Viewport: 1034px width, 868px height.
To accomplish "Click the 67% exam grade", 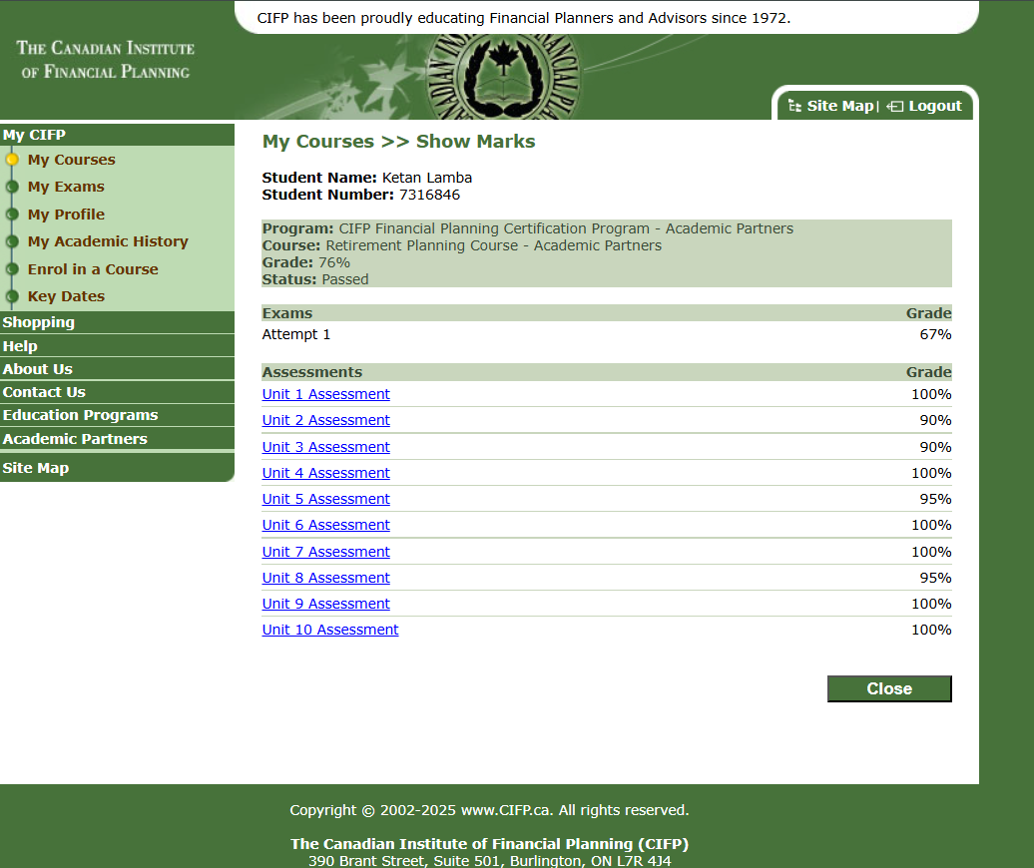I will [x=935, y=334].
